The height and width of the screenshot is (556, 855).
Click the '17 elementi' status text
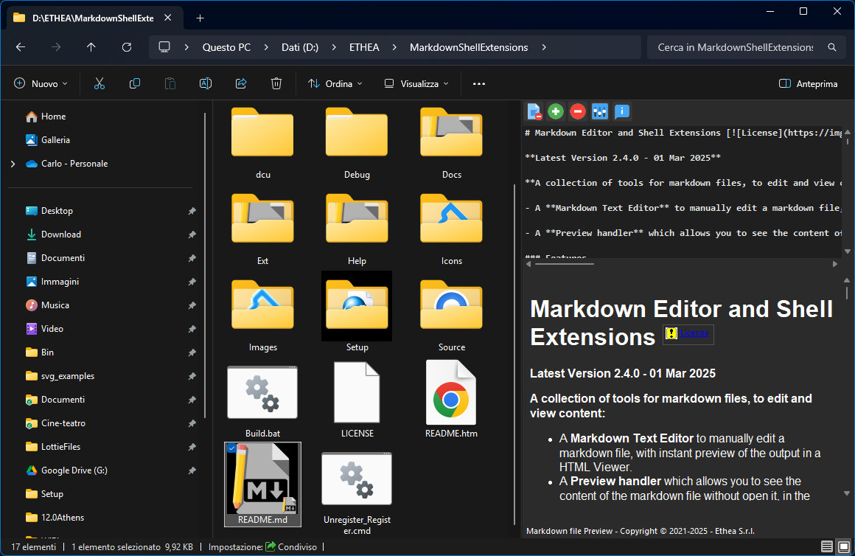pos(33,546)
